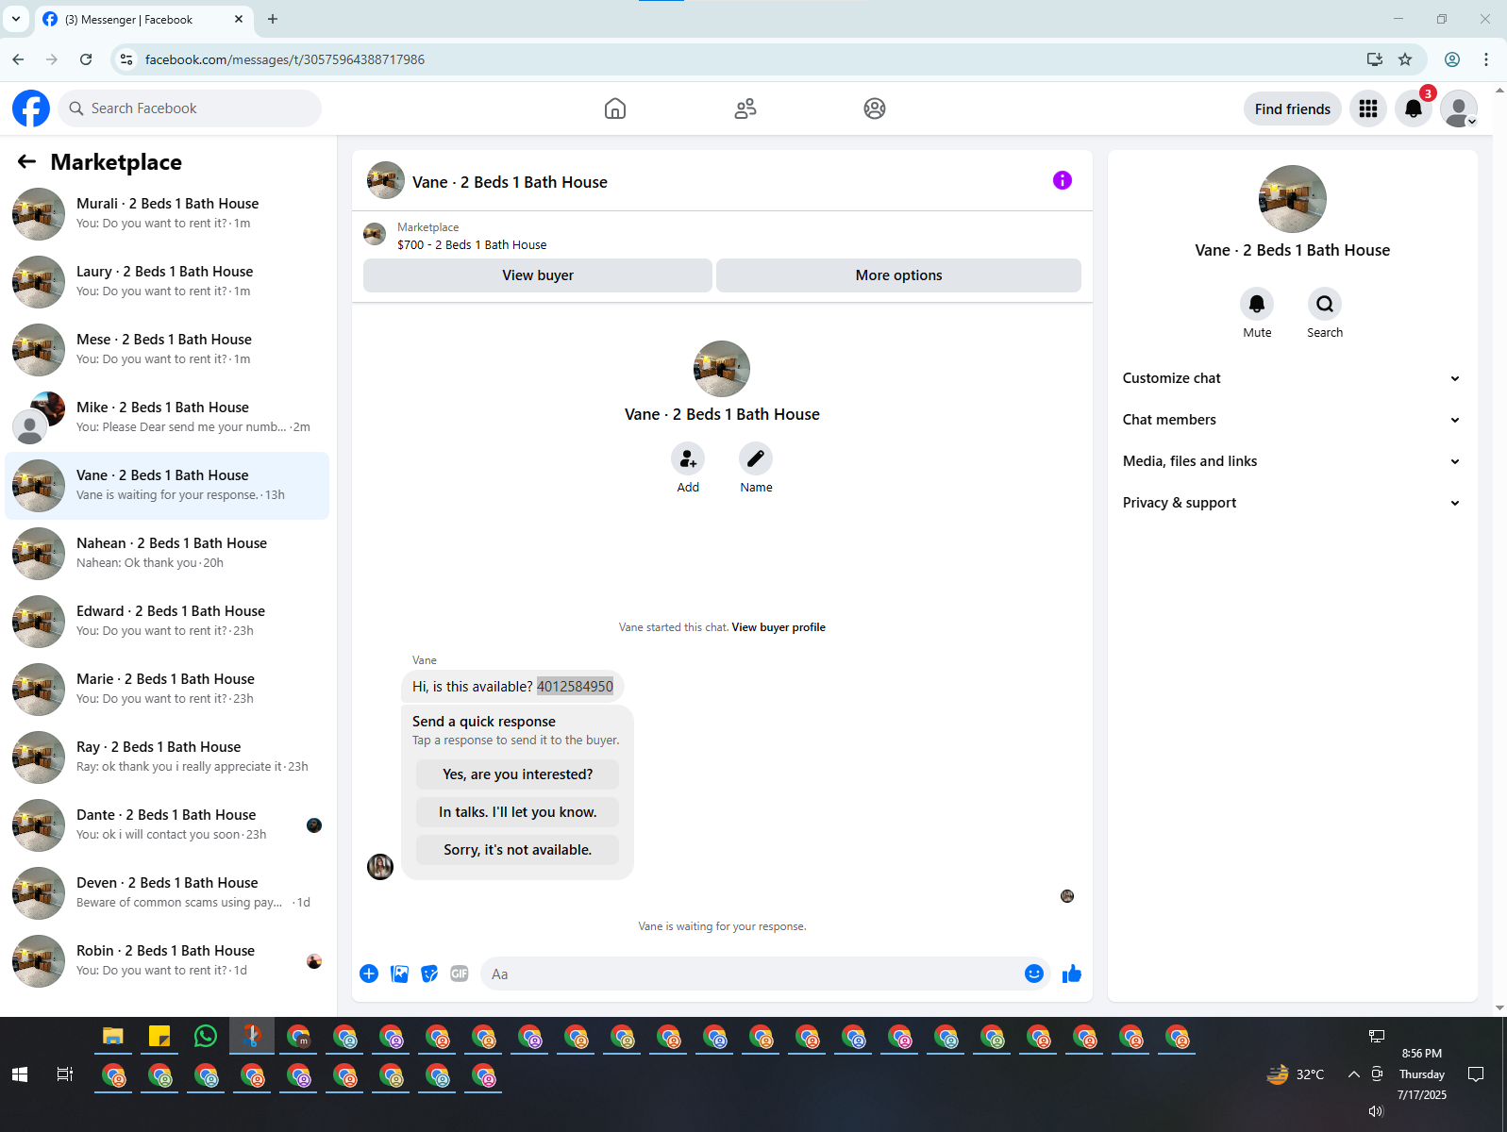Open Sticky Notes from the taskbar

pyautogui.click(x=159, y=1036)
